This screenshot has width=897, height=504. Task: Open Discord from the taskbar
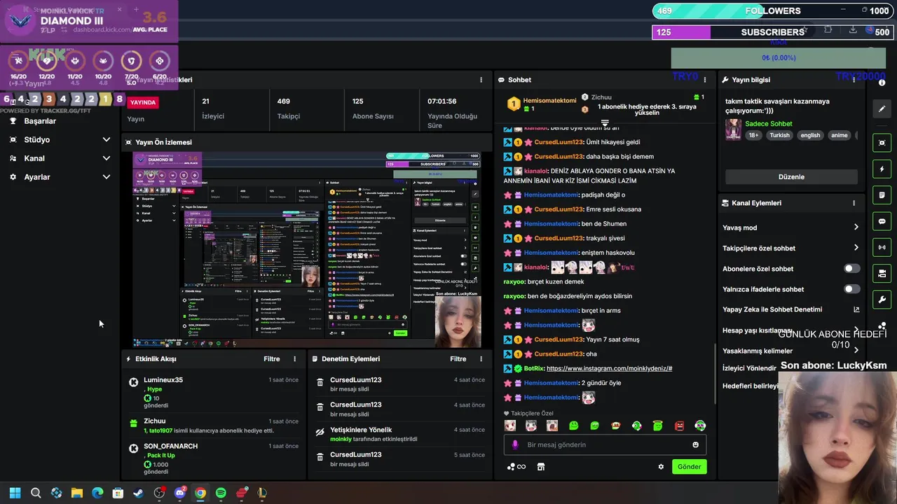click(x=180, y=493)
